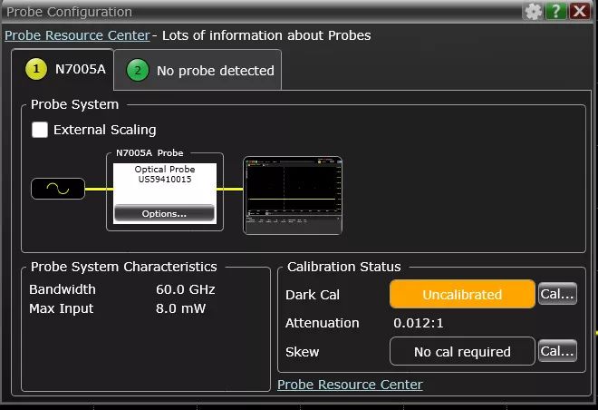Screen dimensions: 598x410
Task: Open the N7005A probe Options button
Action: pyautogui.click(x=164, y=213)
